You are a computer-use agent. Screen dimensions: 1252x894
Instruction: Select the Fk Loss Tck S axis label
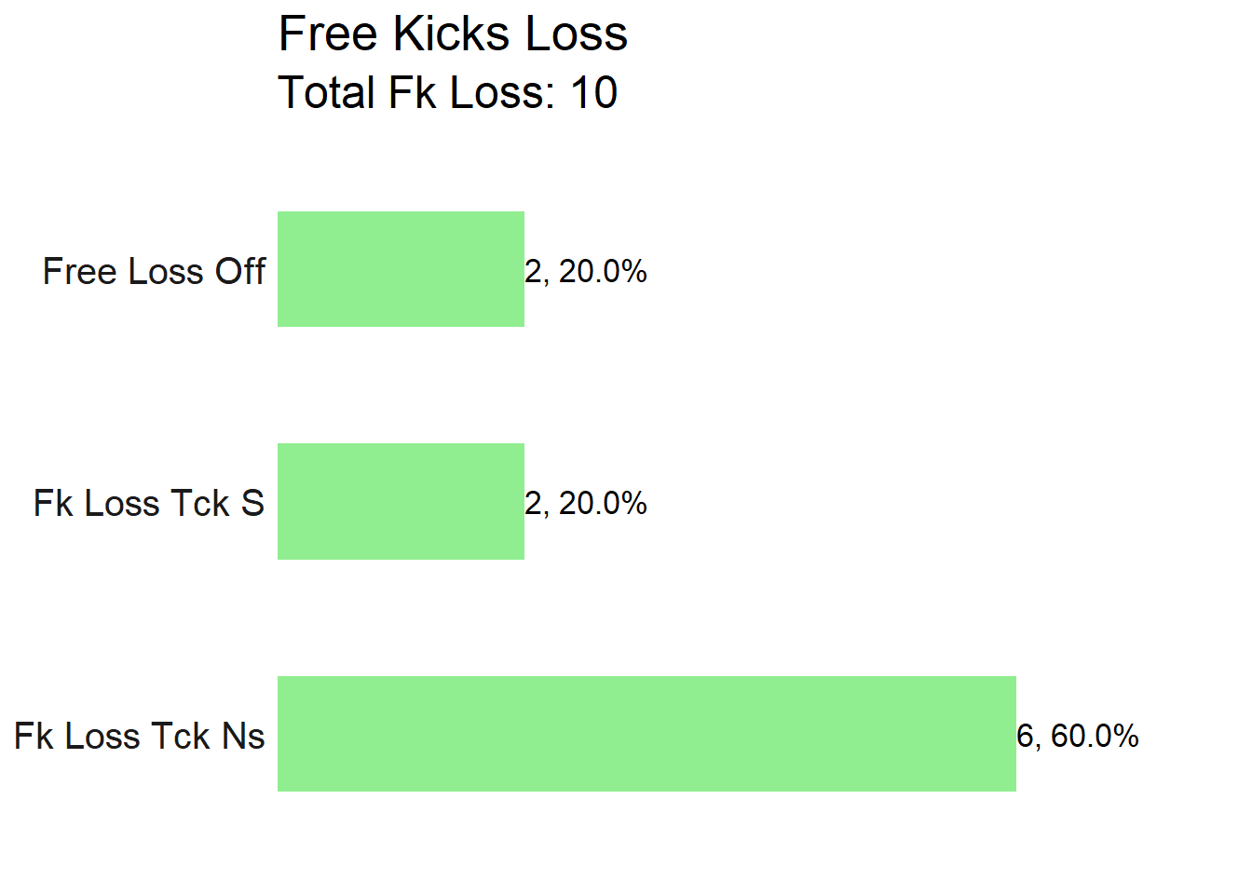149,503
